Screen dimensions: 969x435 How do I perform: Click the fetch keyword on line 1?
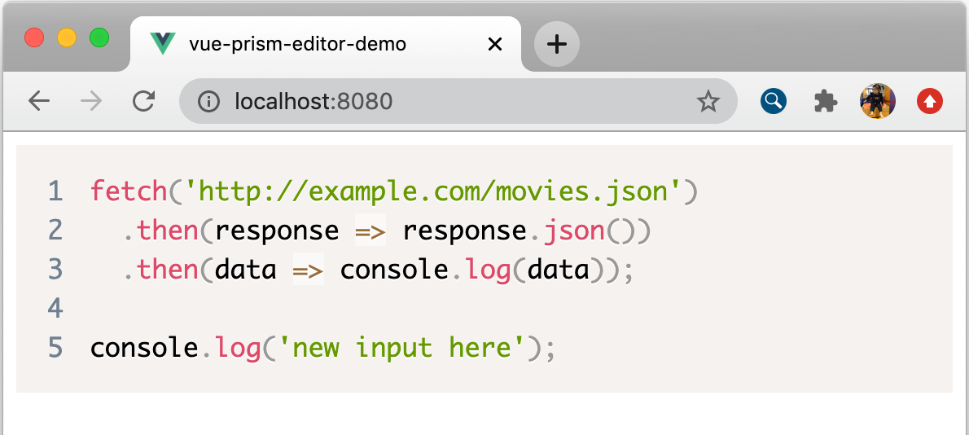tap(129, 192)
